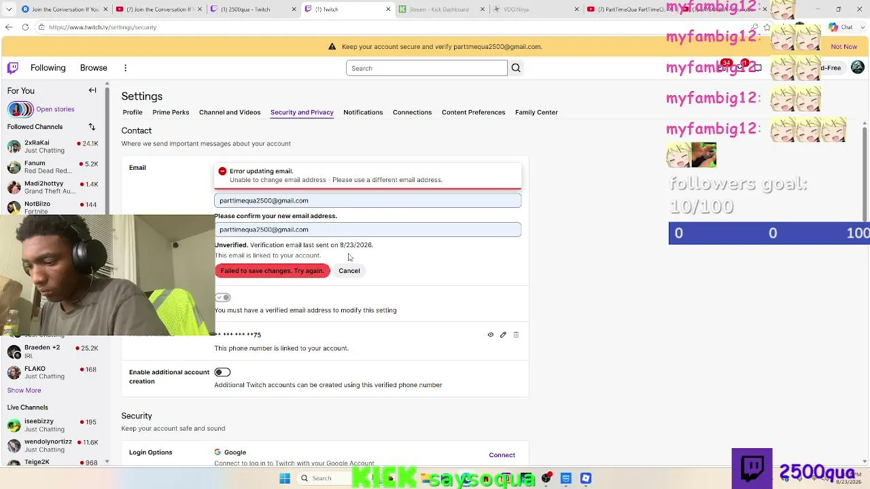Screen dimensions: 870x489
Task: Toggle Enable additional account creation
Action: [x=222, y=372]
